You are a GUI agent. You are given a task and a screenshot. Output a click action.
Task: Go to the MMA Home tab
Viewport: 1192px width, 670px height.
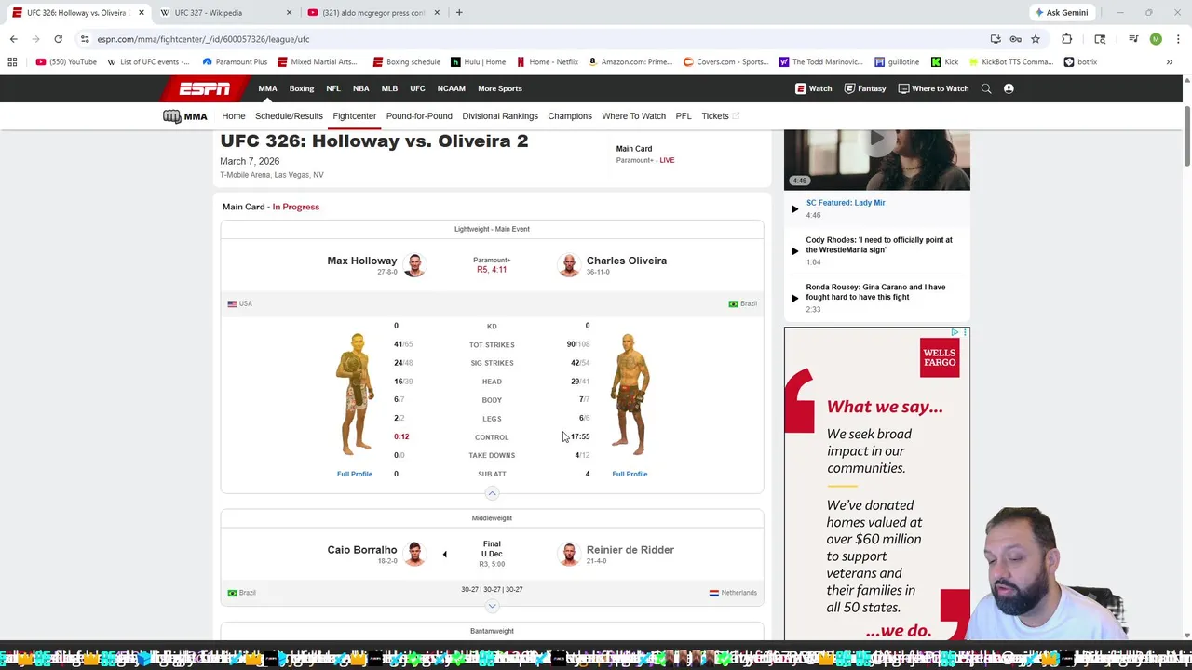234,116
